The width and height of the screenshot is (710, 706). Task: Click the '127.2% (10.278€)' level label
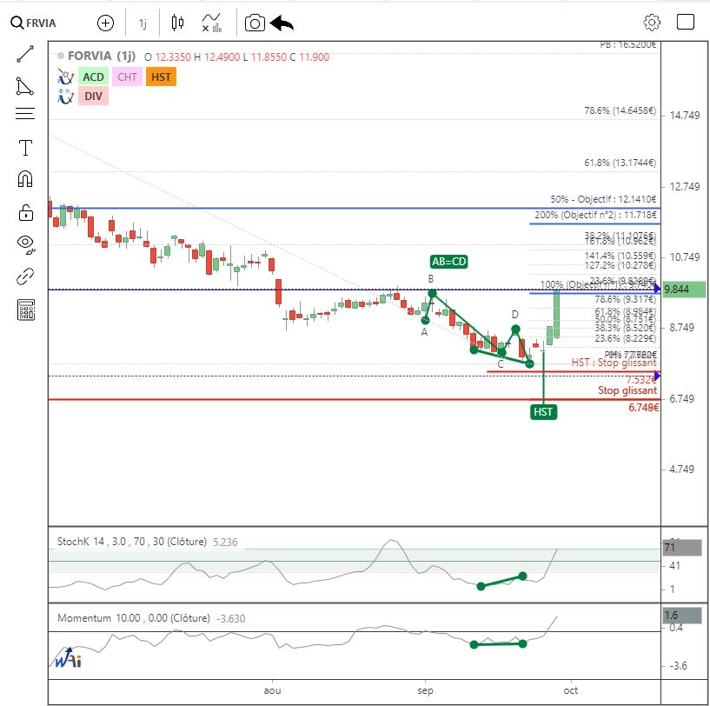click(x=620, y=265)
